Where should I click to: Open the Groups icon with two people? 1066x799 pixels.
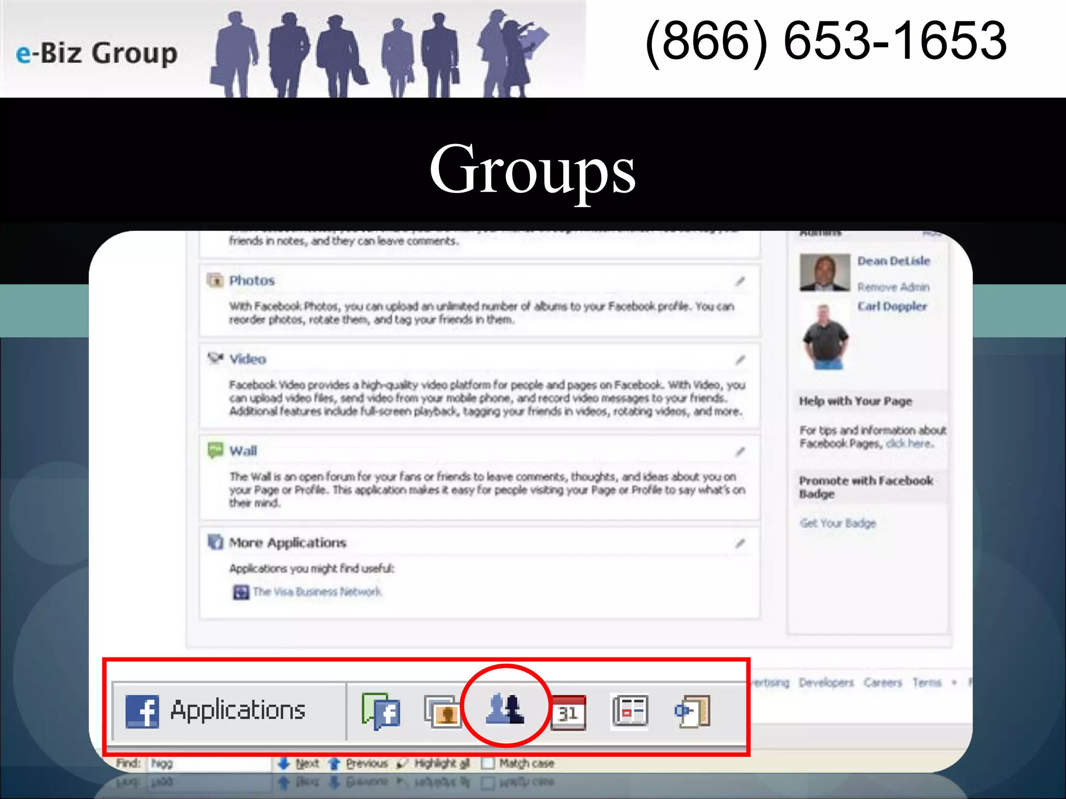click(x=505, y=708)
